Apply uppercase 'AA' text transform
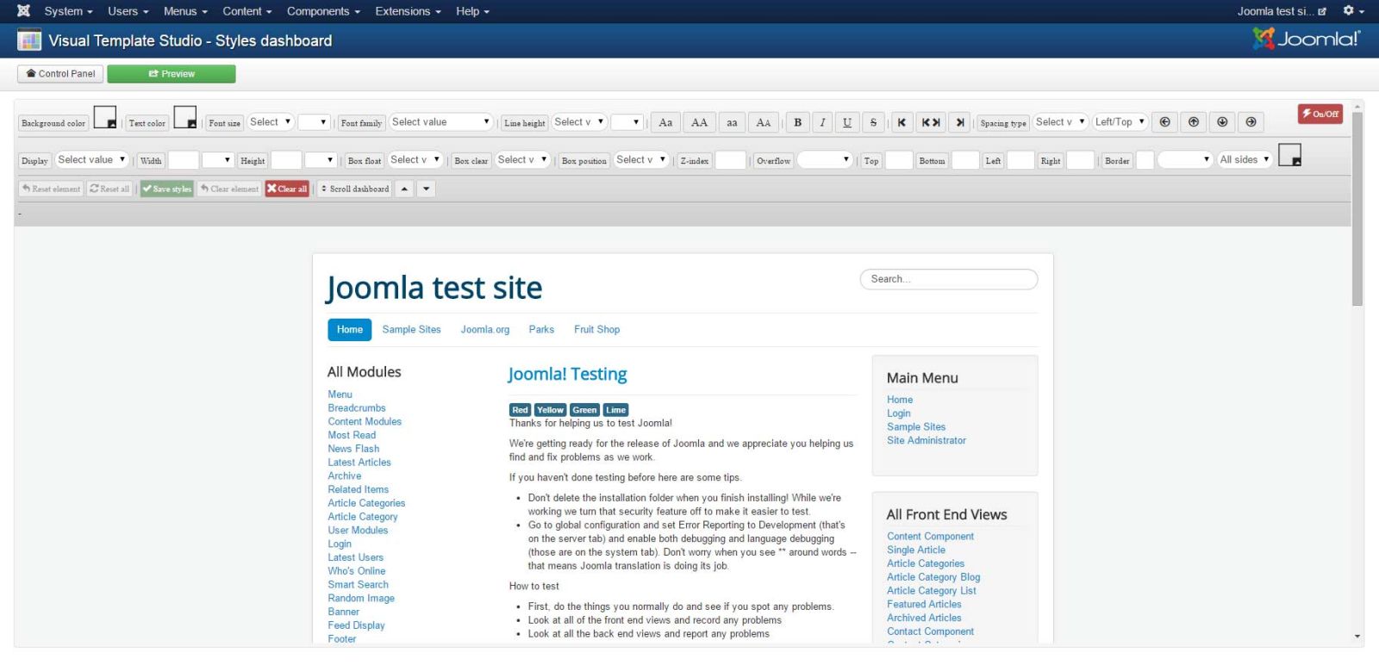This screenshot has height=665, width=1379. tap(699, 122)
